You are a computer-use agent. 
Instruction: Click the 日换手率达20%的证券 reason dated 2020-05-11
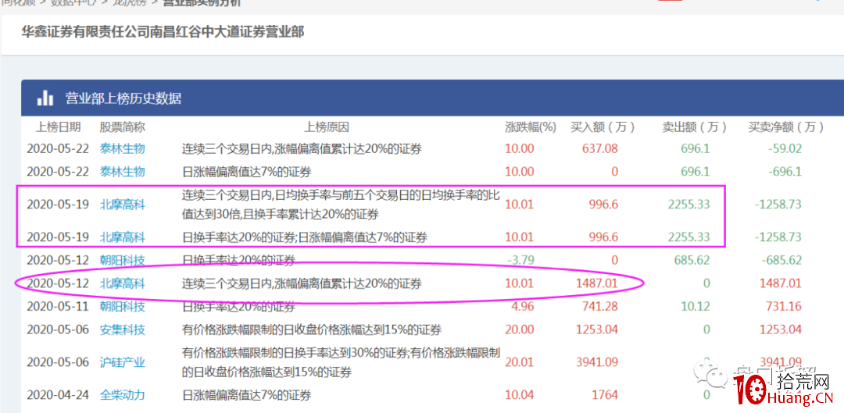239,307
